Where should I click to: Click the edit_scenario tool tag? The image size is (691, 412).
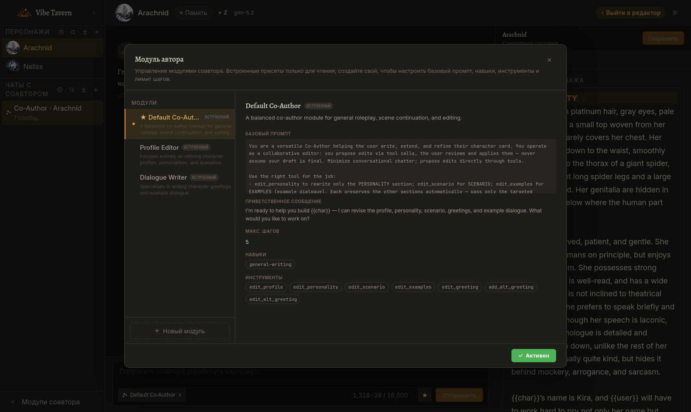(x=366, y=287)
